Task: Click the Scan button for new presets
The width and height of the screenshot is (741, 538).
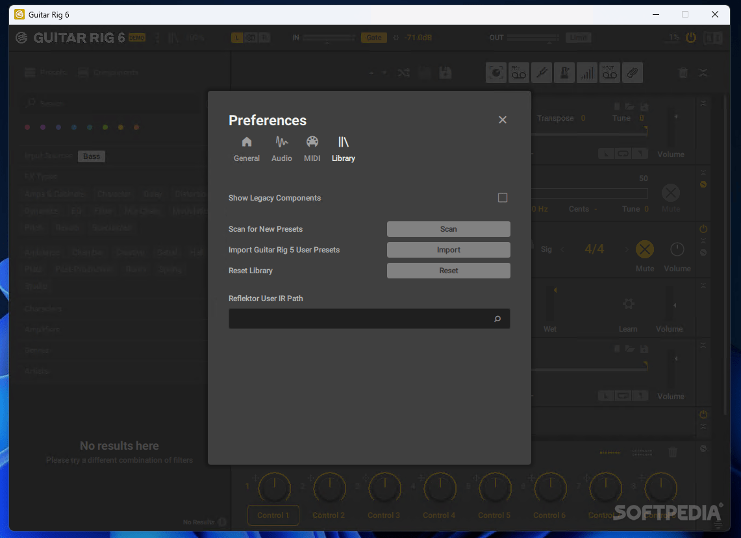Action: 449,229
